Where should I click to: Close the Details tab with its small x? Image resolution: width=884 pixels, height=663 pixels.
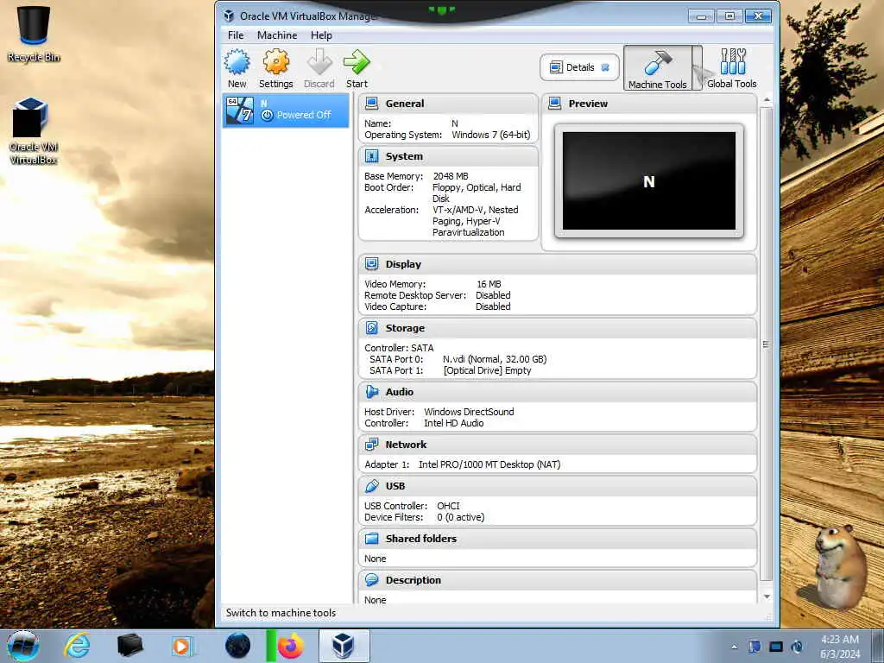(x=605, y=67)
